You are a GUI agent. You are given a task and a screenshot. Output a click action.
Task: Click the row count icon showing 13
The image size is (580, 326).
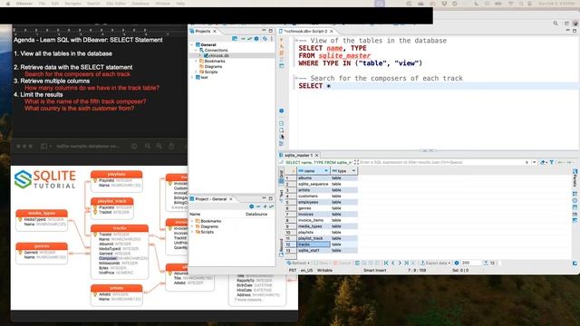pos(486,263)
